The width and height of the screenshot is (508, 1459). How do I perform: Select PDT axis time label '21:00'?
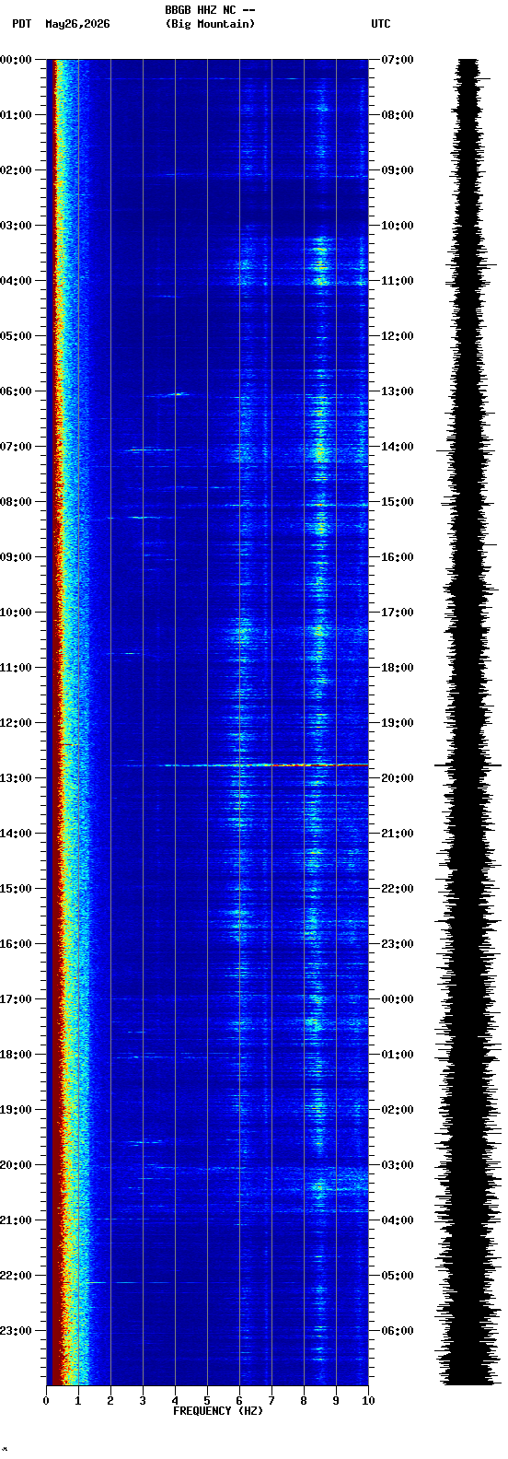click(x=17, y=1220)
